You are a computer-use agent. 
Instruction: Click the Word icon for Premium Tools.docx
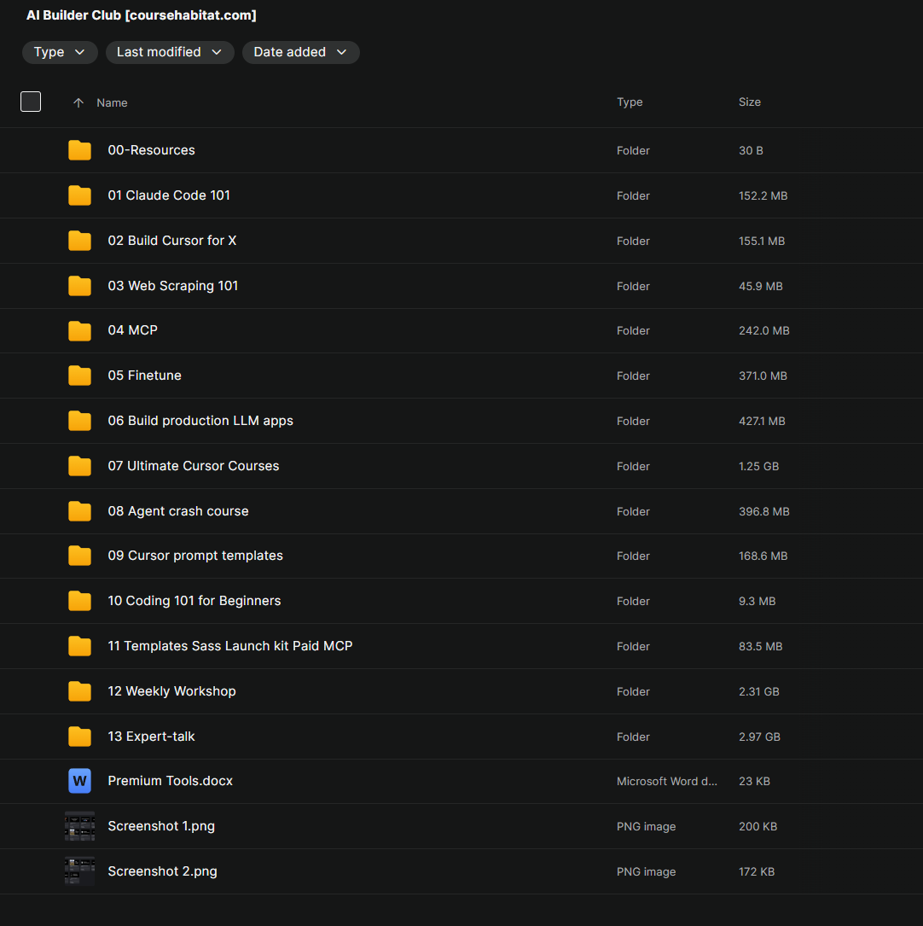coord(79,781)
